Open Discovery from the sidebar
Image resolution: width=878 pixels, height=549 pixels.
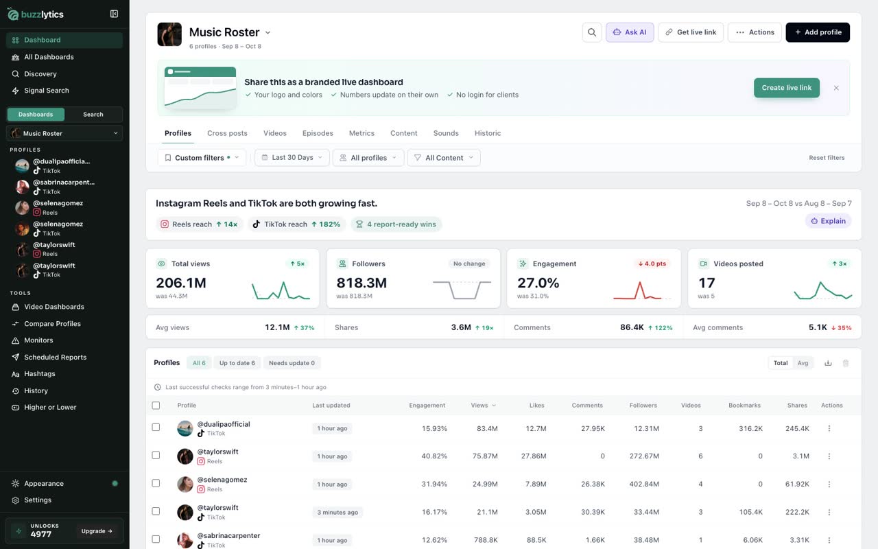64,74
